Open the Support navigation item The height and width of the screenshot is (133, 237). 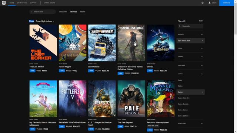coord(33,3)
